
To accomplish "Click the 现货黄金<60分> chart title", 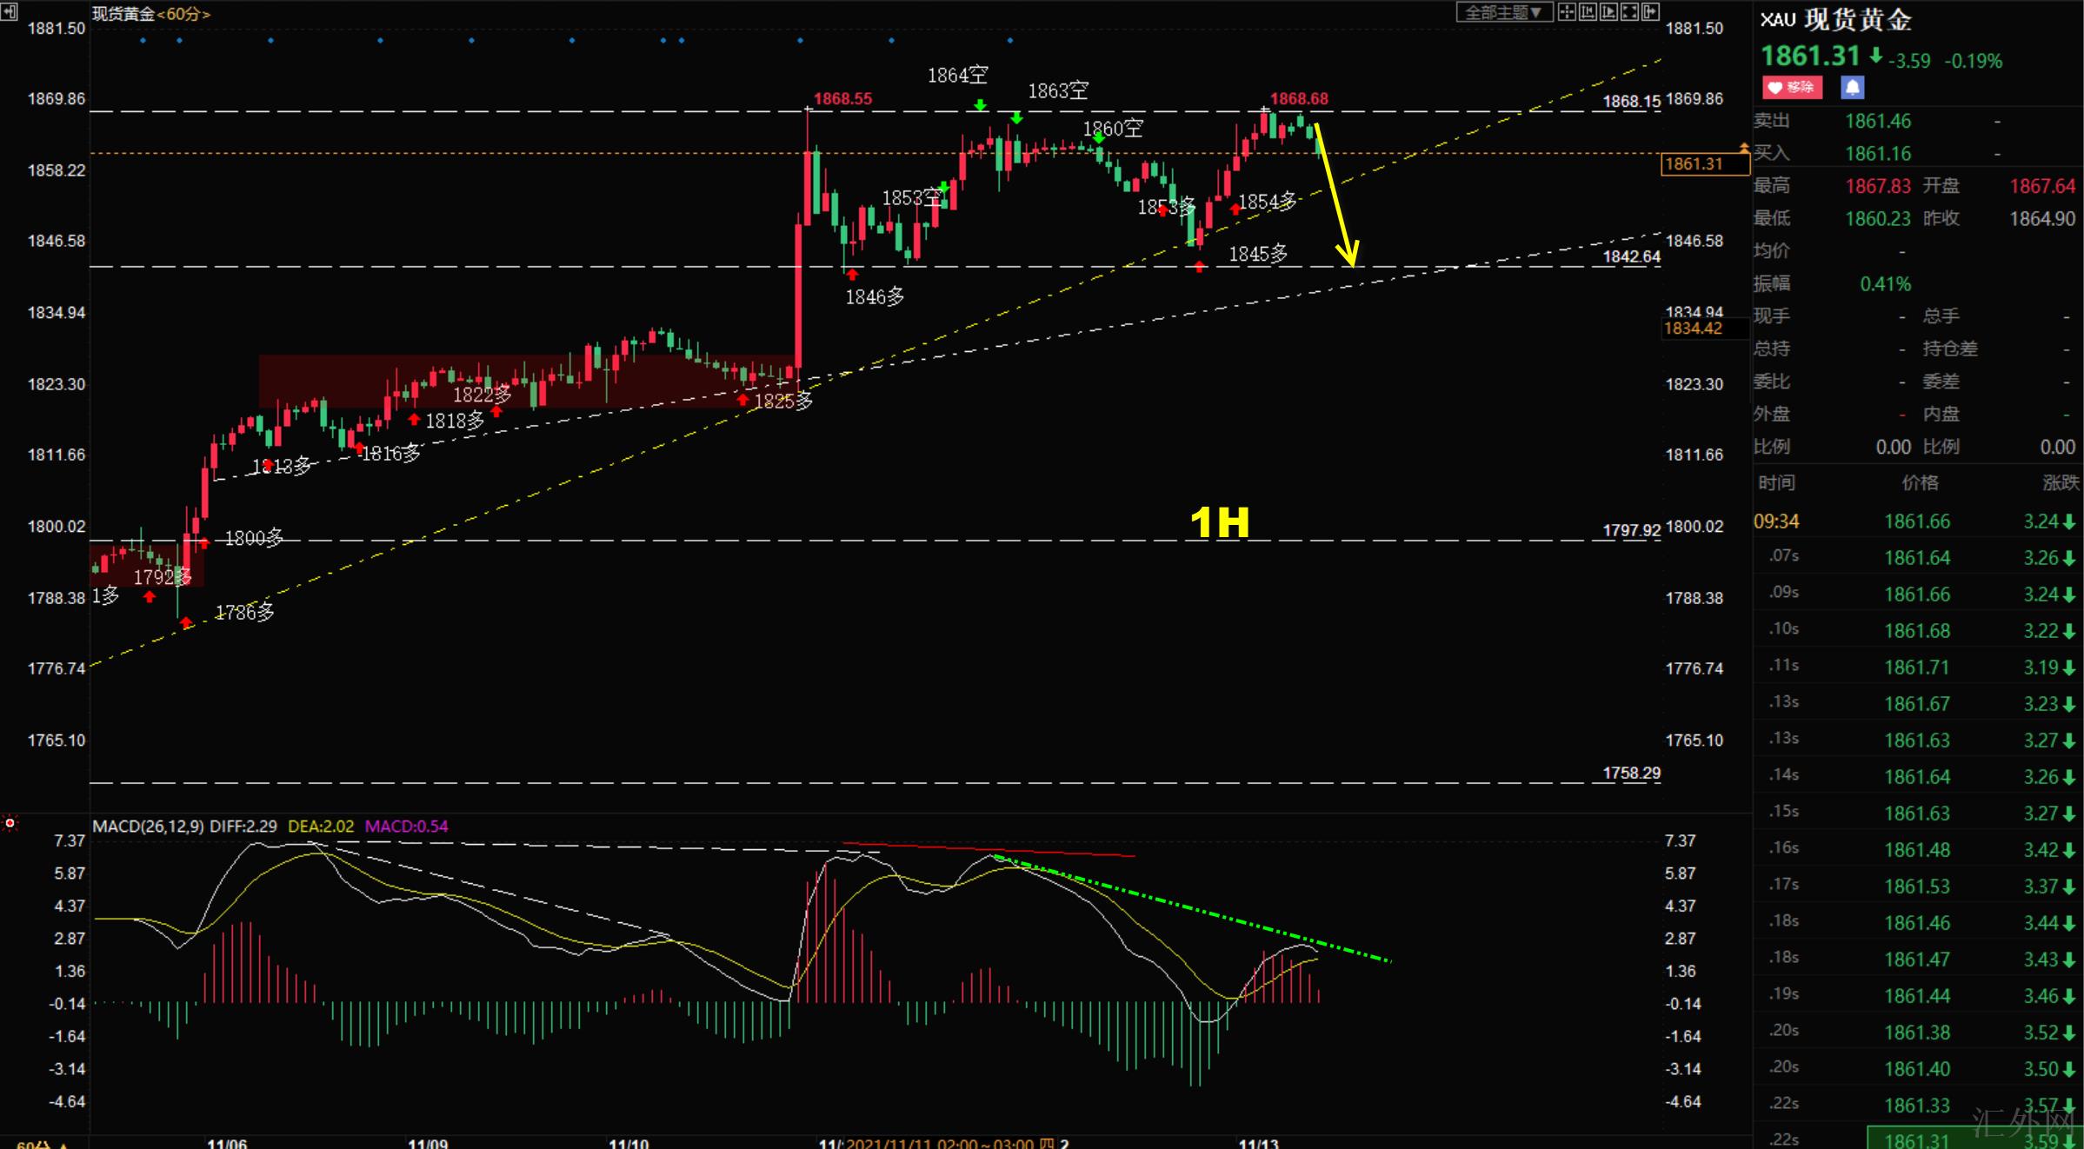I will click(x=150, y=14).
